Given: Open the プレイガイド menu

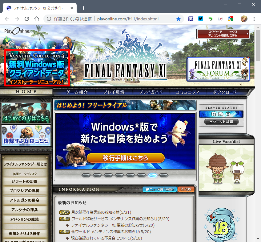Looking at the screenshot, I should 151,92.
